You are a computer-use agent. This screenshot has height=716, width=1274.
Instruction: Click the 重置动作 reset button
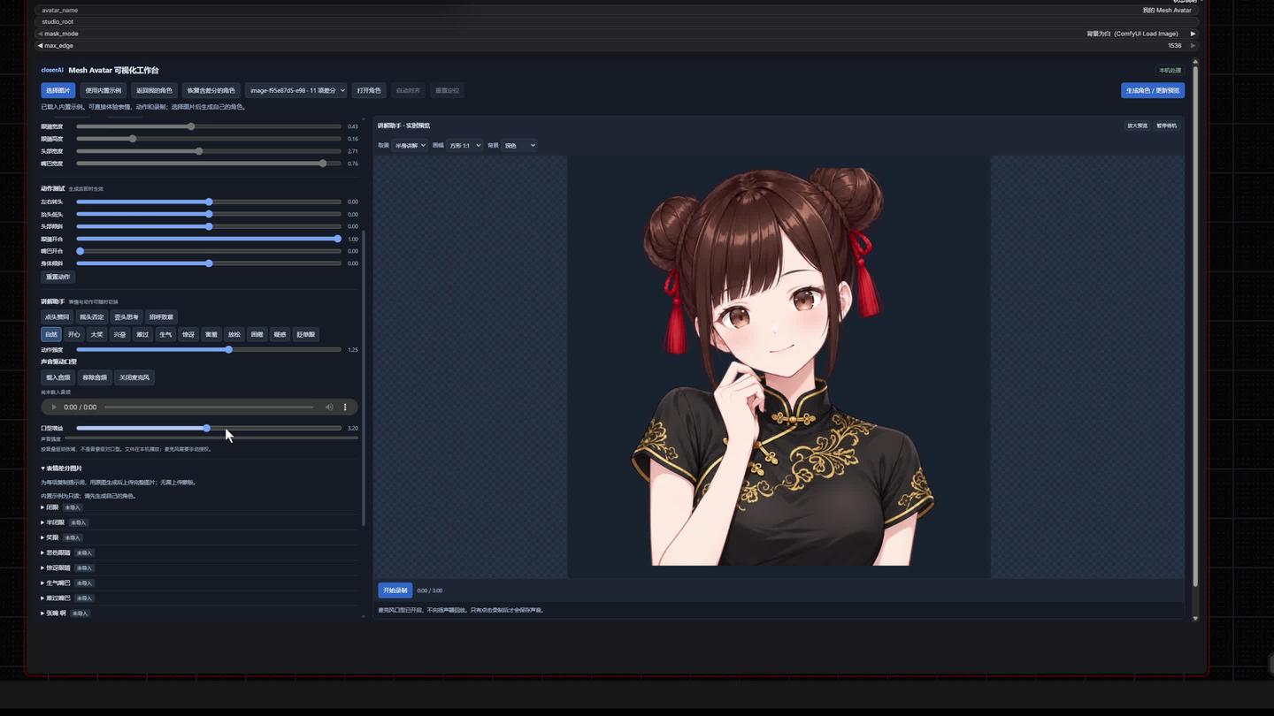pyautogui.click(x=58, y=278)
